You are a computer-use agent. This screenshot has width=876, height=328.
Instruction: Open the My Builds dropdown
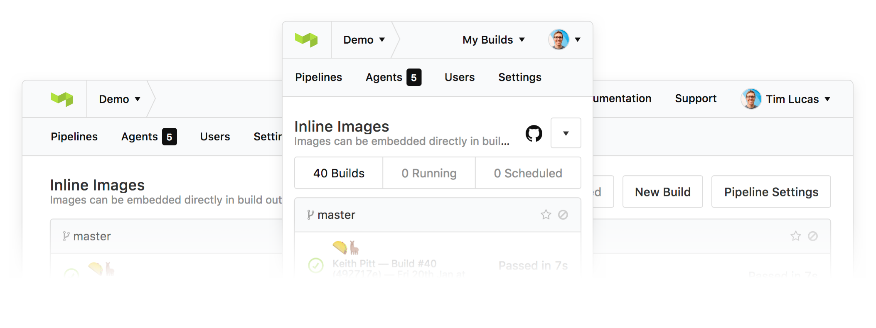point(493,40)
